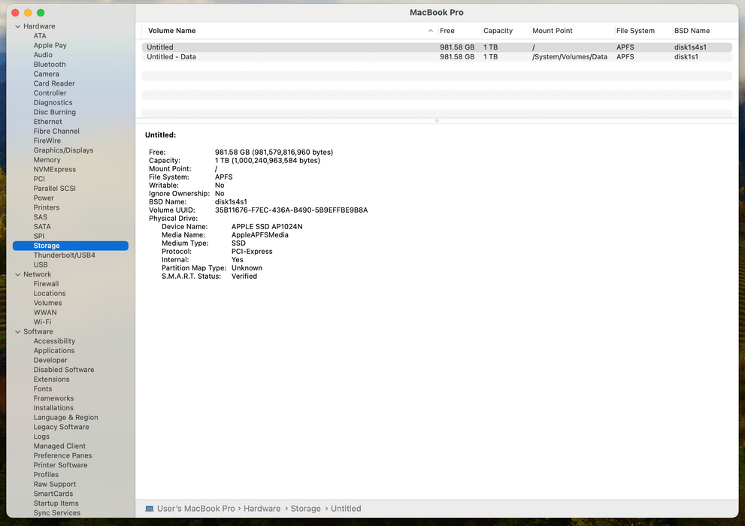The image size is (745, 526).
Task: Select Ethernet in the sidebar
Action: (47, 122)
